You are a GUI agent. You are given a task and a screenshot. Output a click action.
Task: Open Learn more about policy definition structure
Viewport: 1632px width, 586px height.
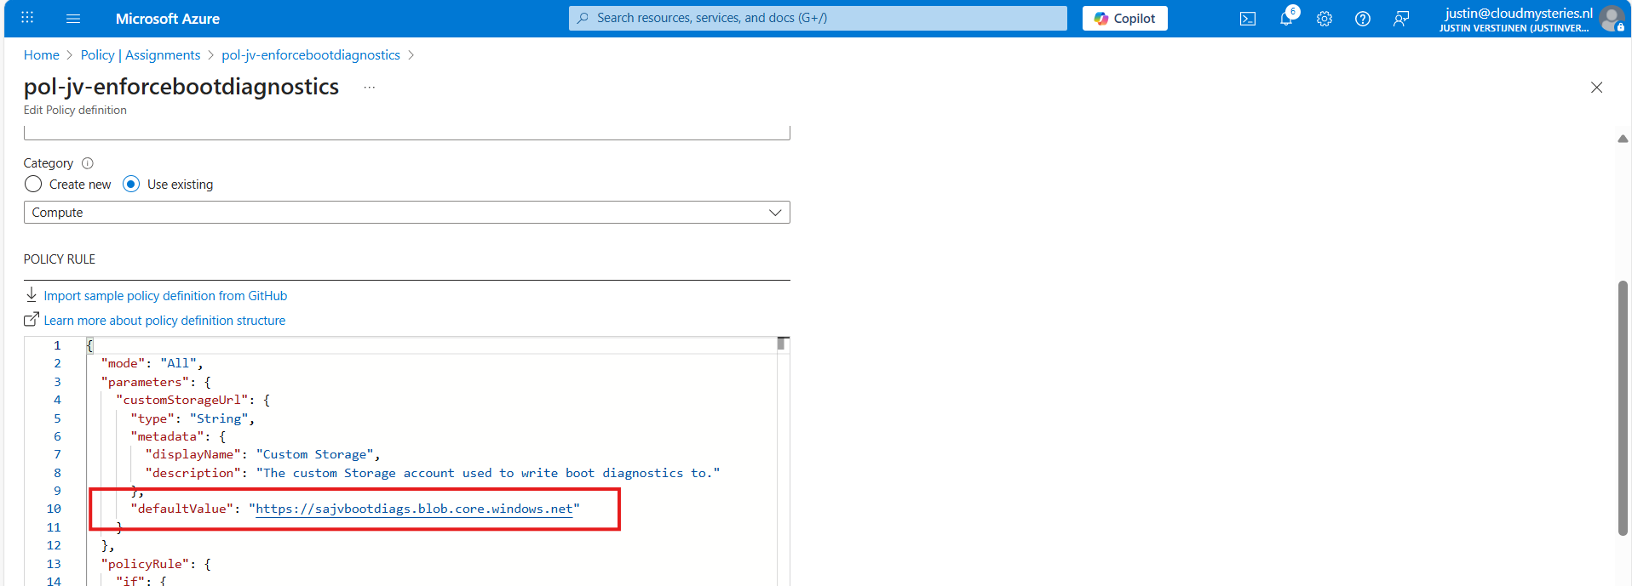click(x=164, y=321)
